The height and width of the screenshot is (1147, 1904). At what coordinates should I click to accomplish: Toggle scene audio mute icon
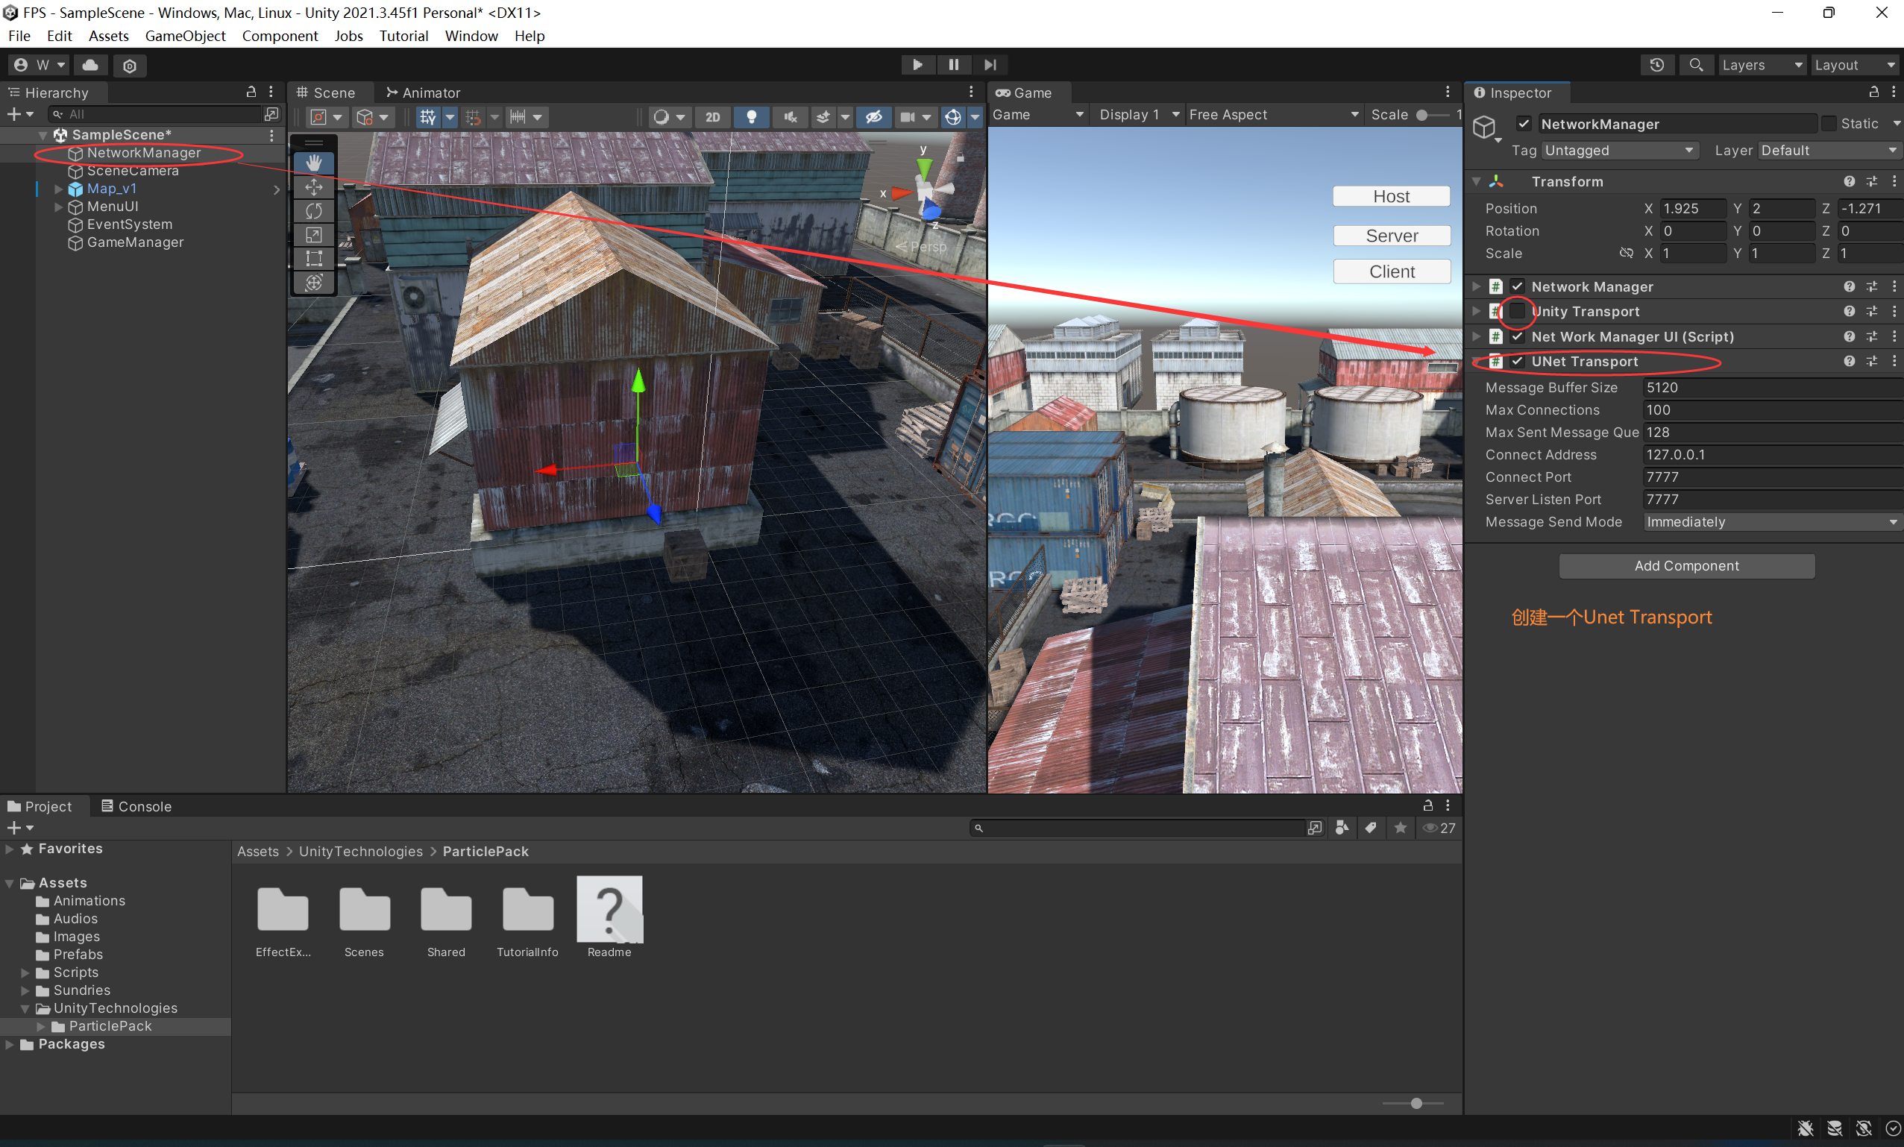790,116
